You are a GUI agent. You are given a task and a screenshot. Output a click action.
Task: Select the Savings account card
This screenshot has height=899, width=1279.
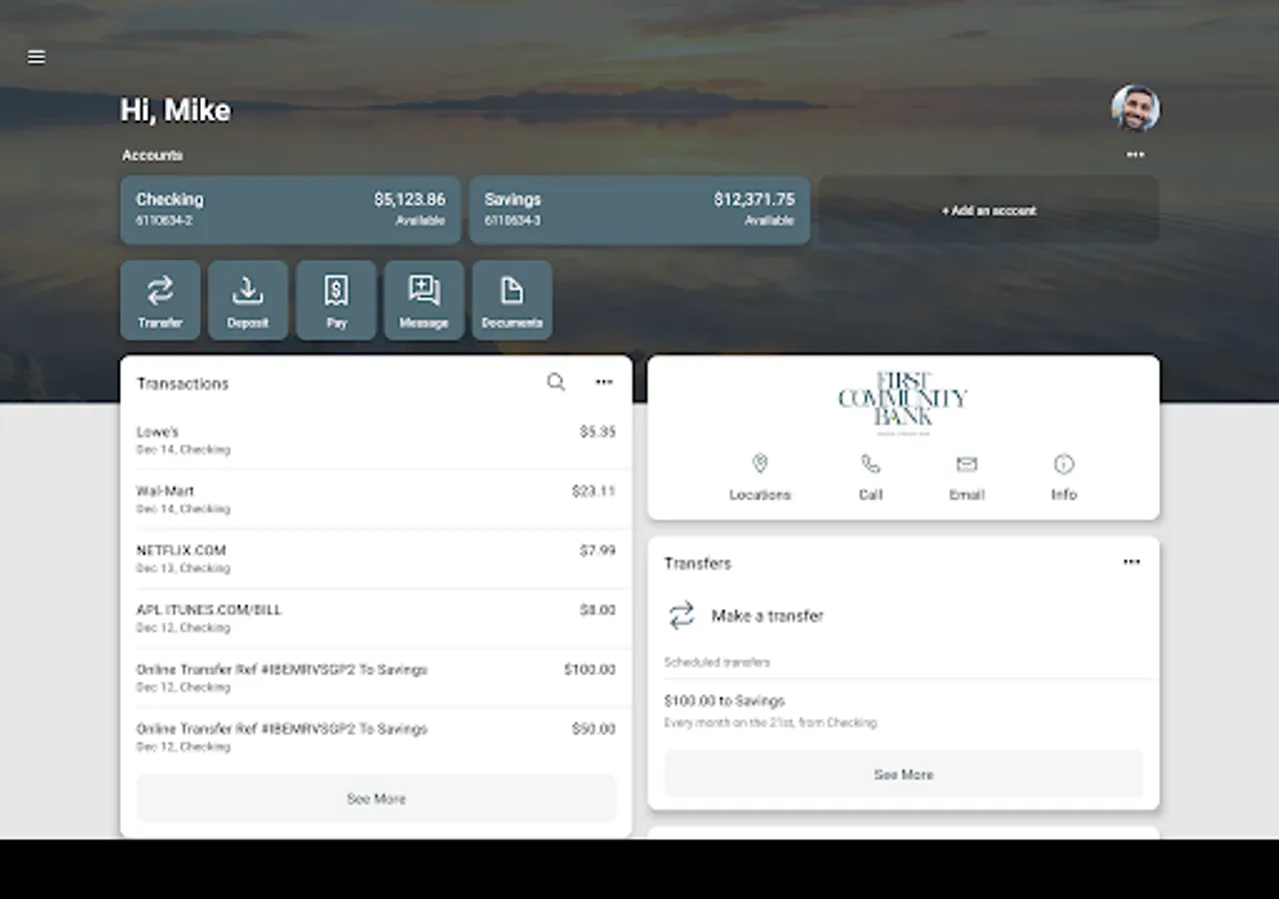tap(639, 210)
